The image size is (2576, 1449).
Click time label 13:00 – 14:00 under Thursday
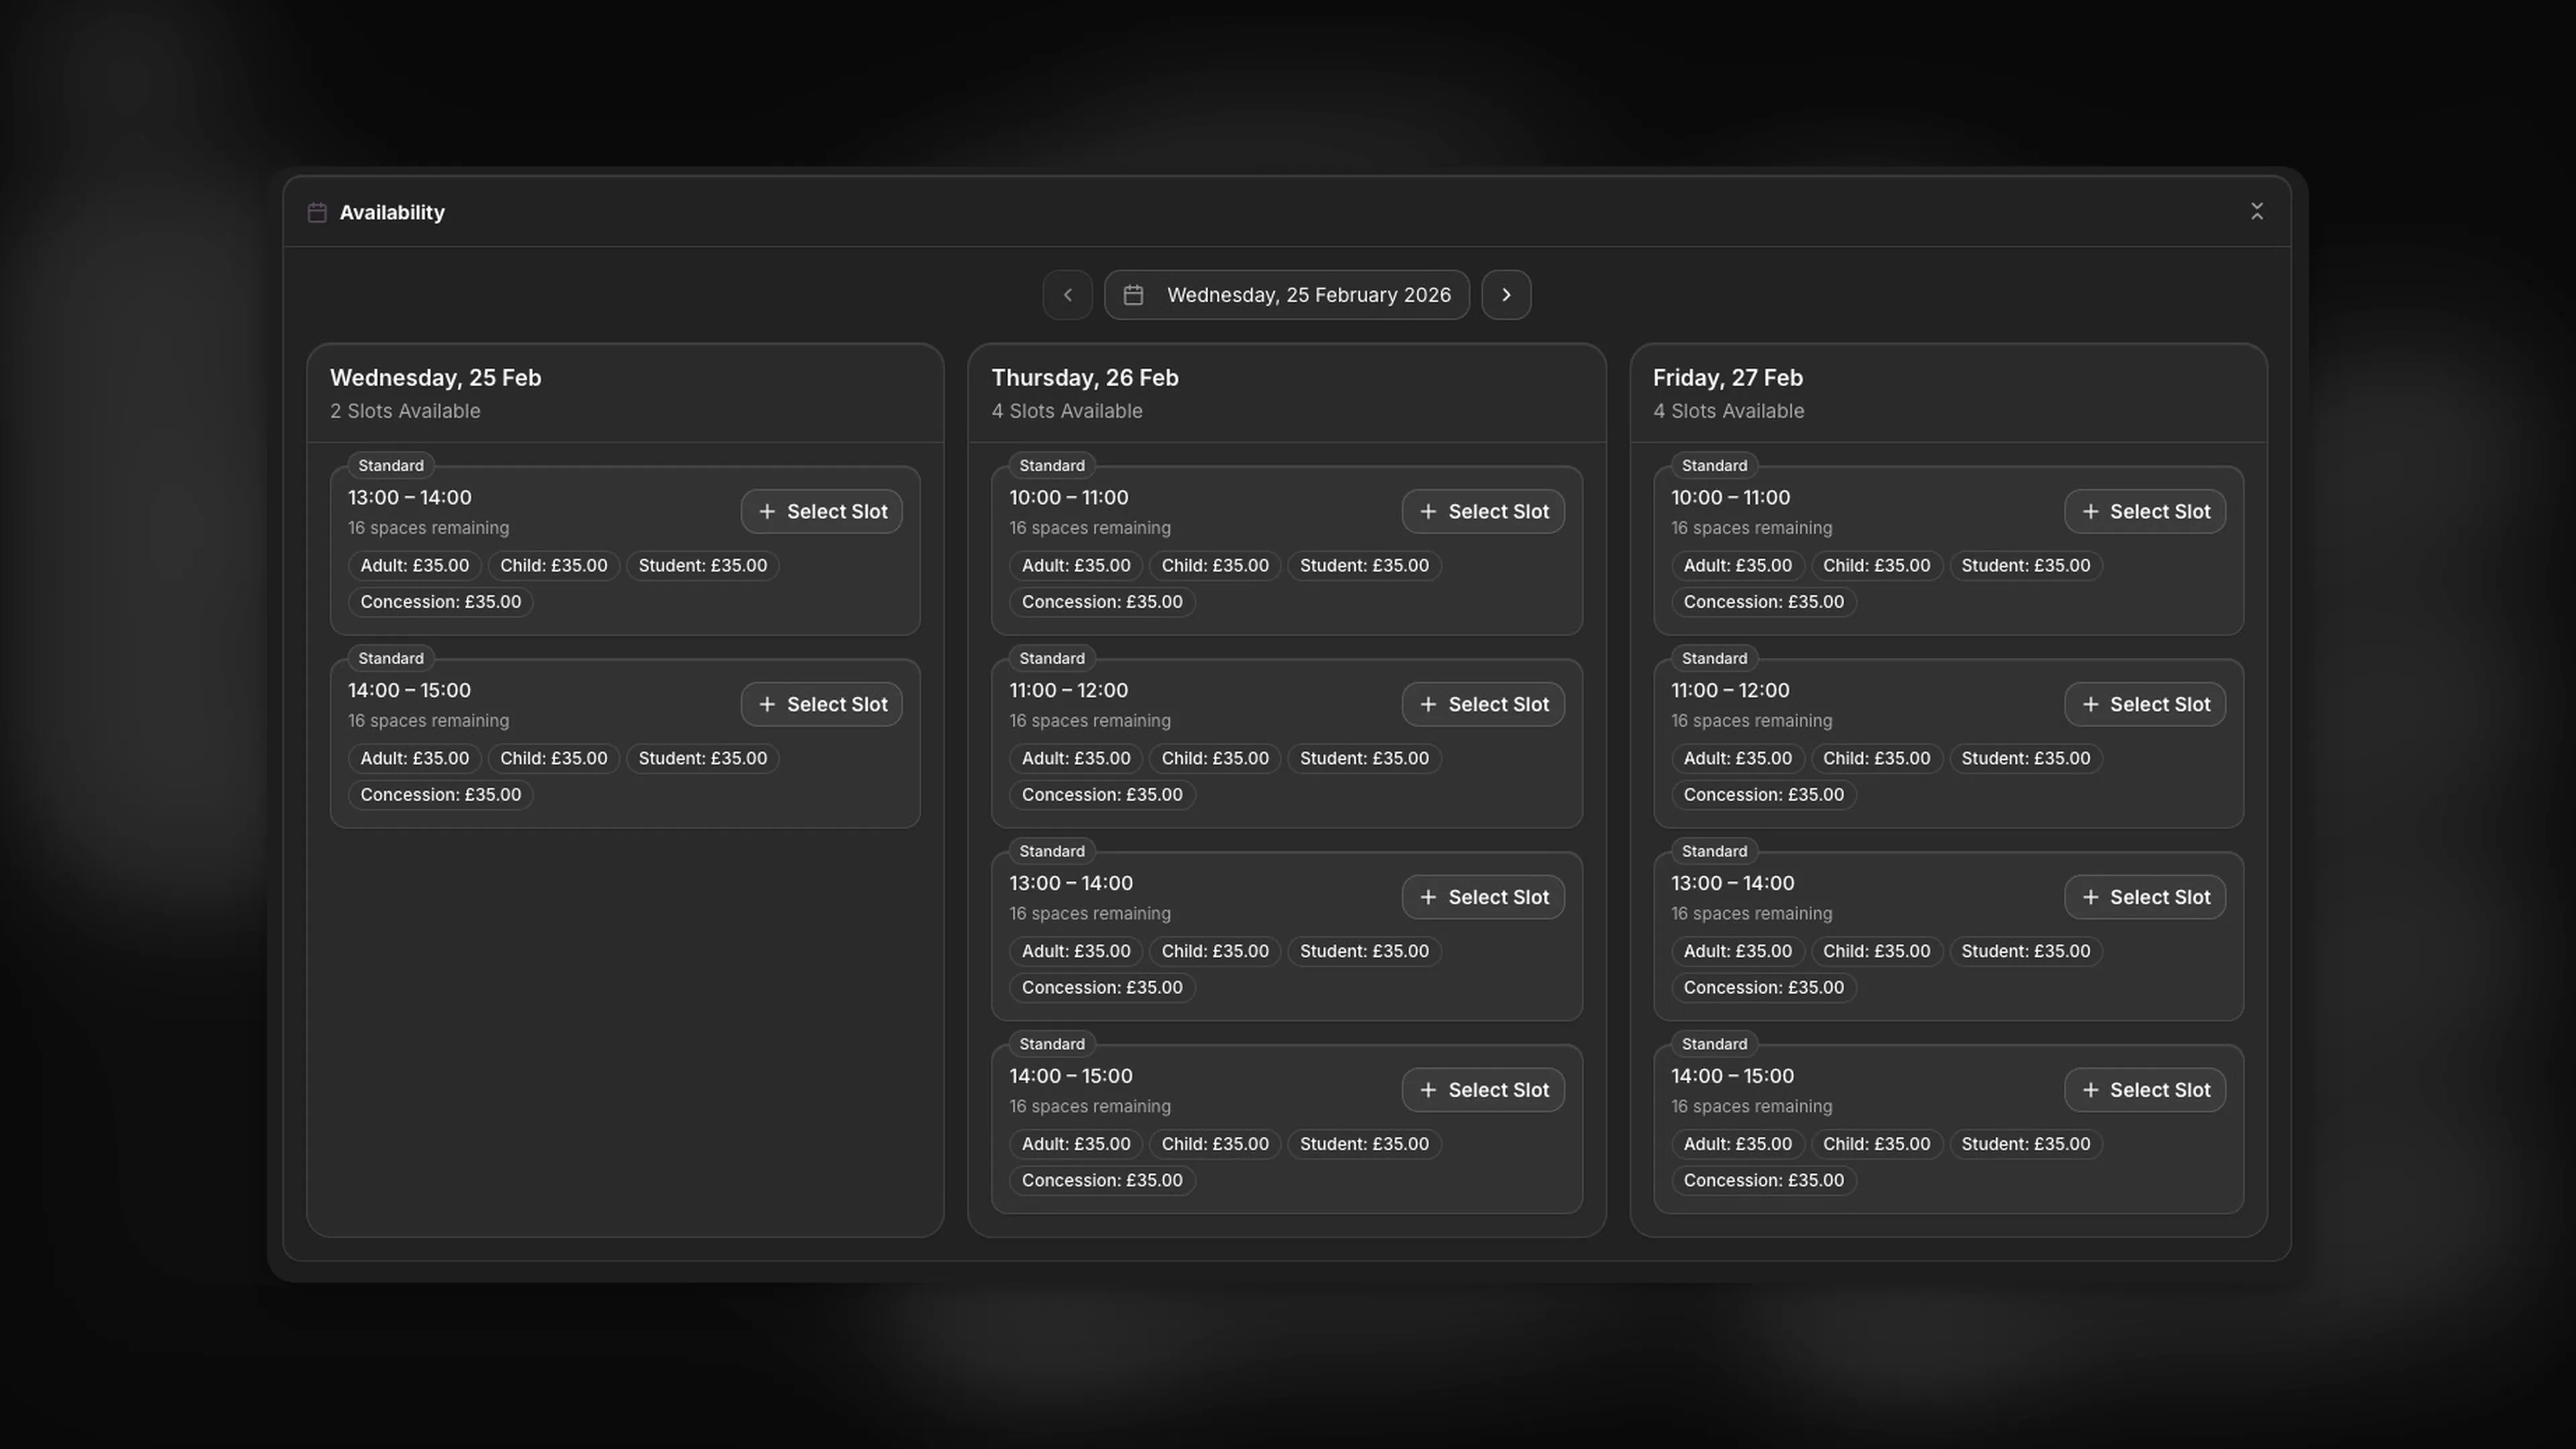pyautogui.click(x=1071, y=883)
